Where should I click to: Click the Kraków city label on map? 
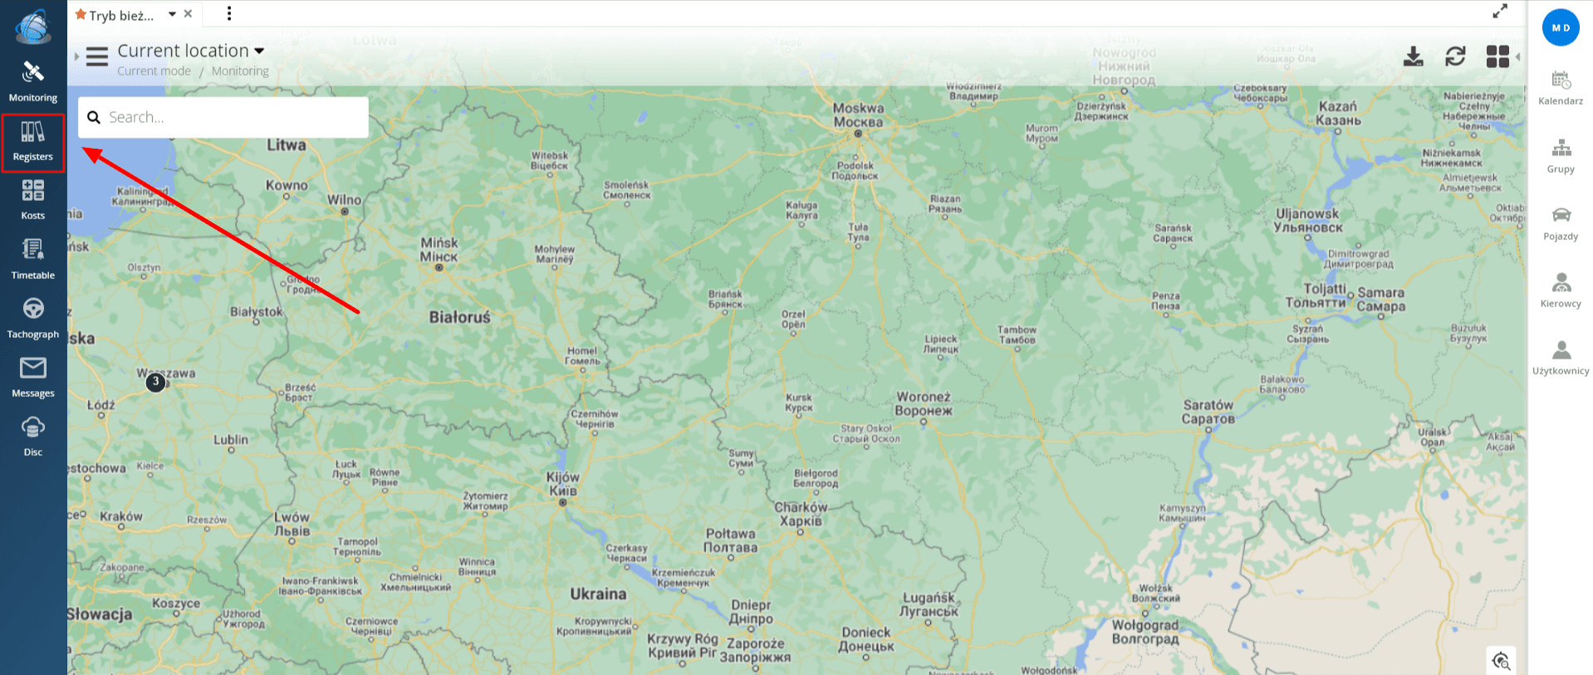(121, 516)
